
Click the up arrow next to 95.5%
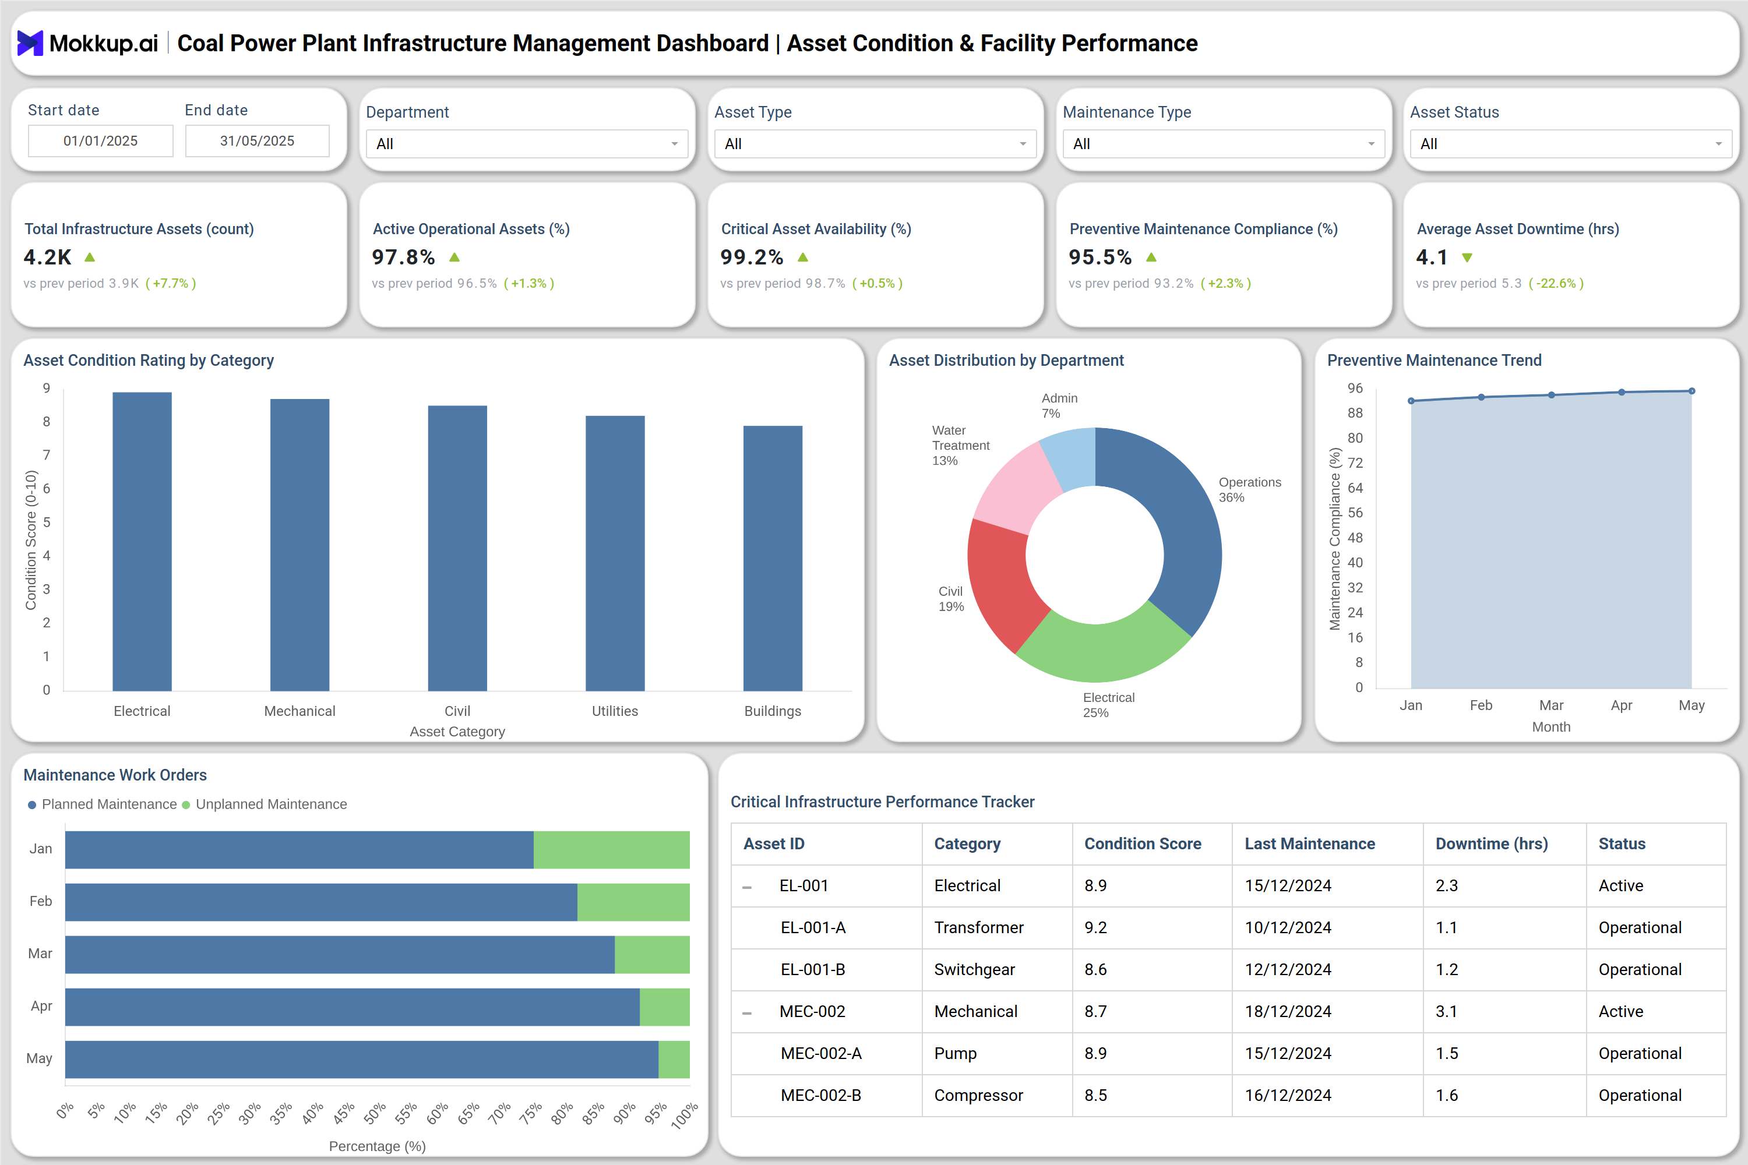[x=1151, y=257]
